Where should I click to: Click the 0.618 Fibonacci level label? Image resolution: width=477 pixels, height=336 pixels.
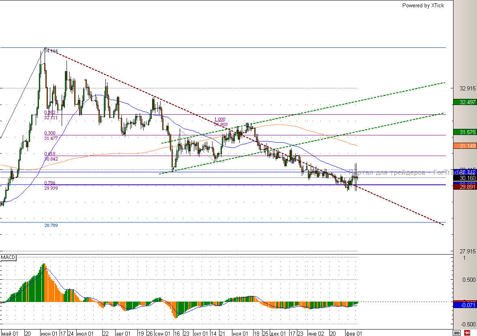(50, 154)
